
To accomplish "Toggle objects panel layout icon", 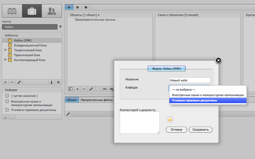I will [x=71, y=89].
